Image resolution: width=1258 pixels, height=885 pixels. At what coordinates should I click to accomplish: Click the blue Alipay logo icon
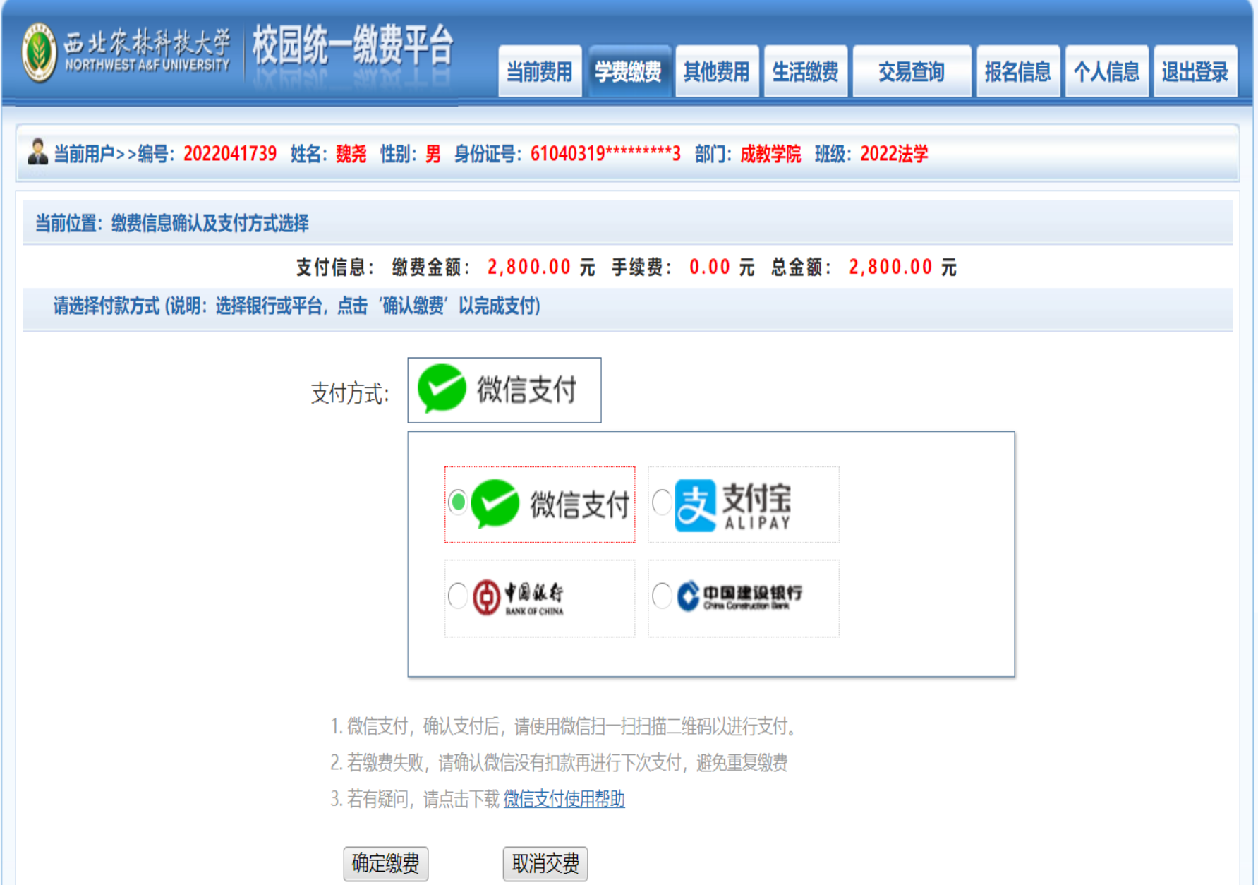(x=695, y=505)
